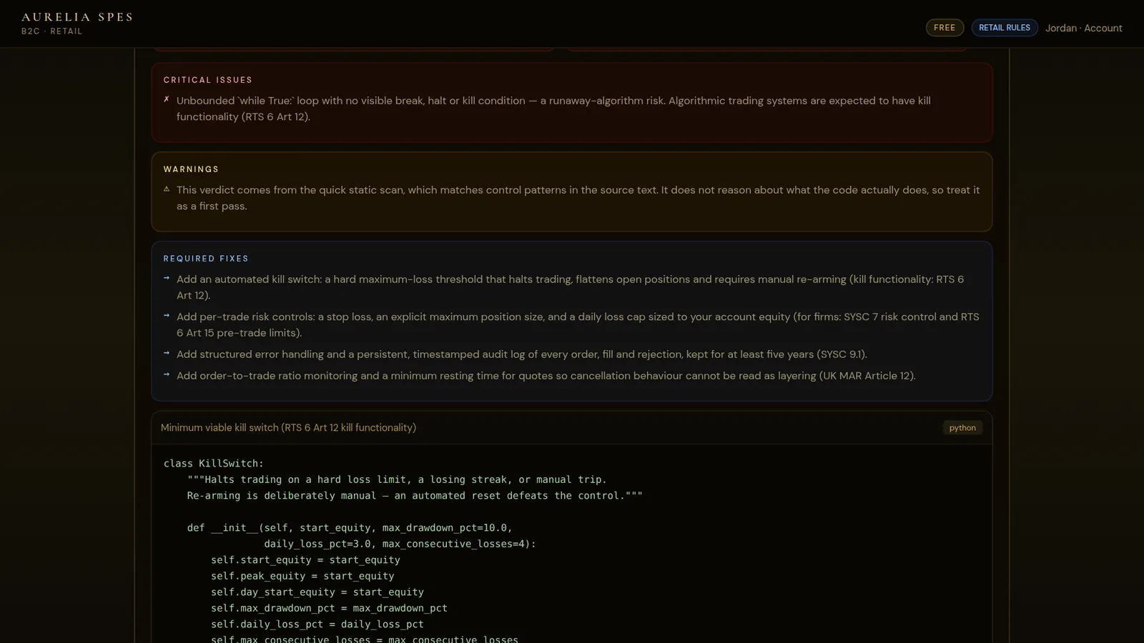Click the 'Add structured error handling' fix text
This screenshot has width=1144, height=643.
pyautogui.click(x=522, y=354)
